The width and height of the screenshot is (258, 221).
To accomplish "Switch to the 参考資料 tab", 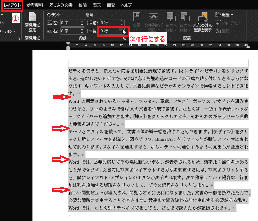I will 35,5.
